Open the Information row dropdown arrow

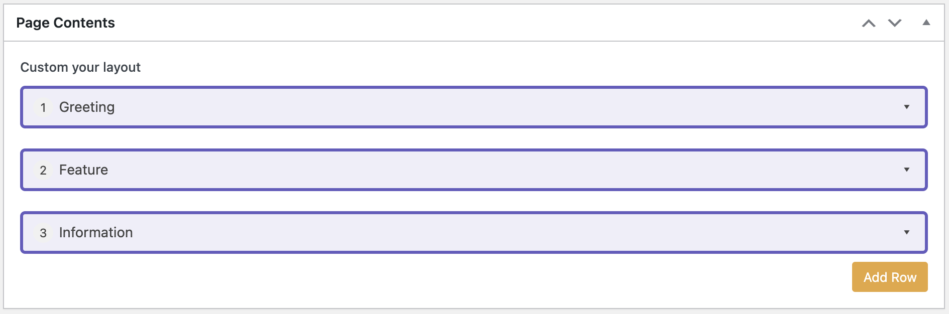click(907, 232)
